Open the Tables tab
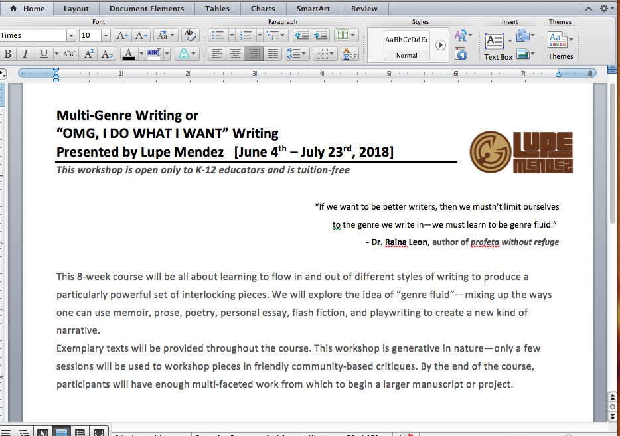 pos(218,9)
